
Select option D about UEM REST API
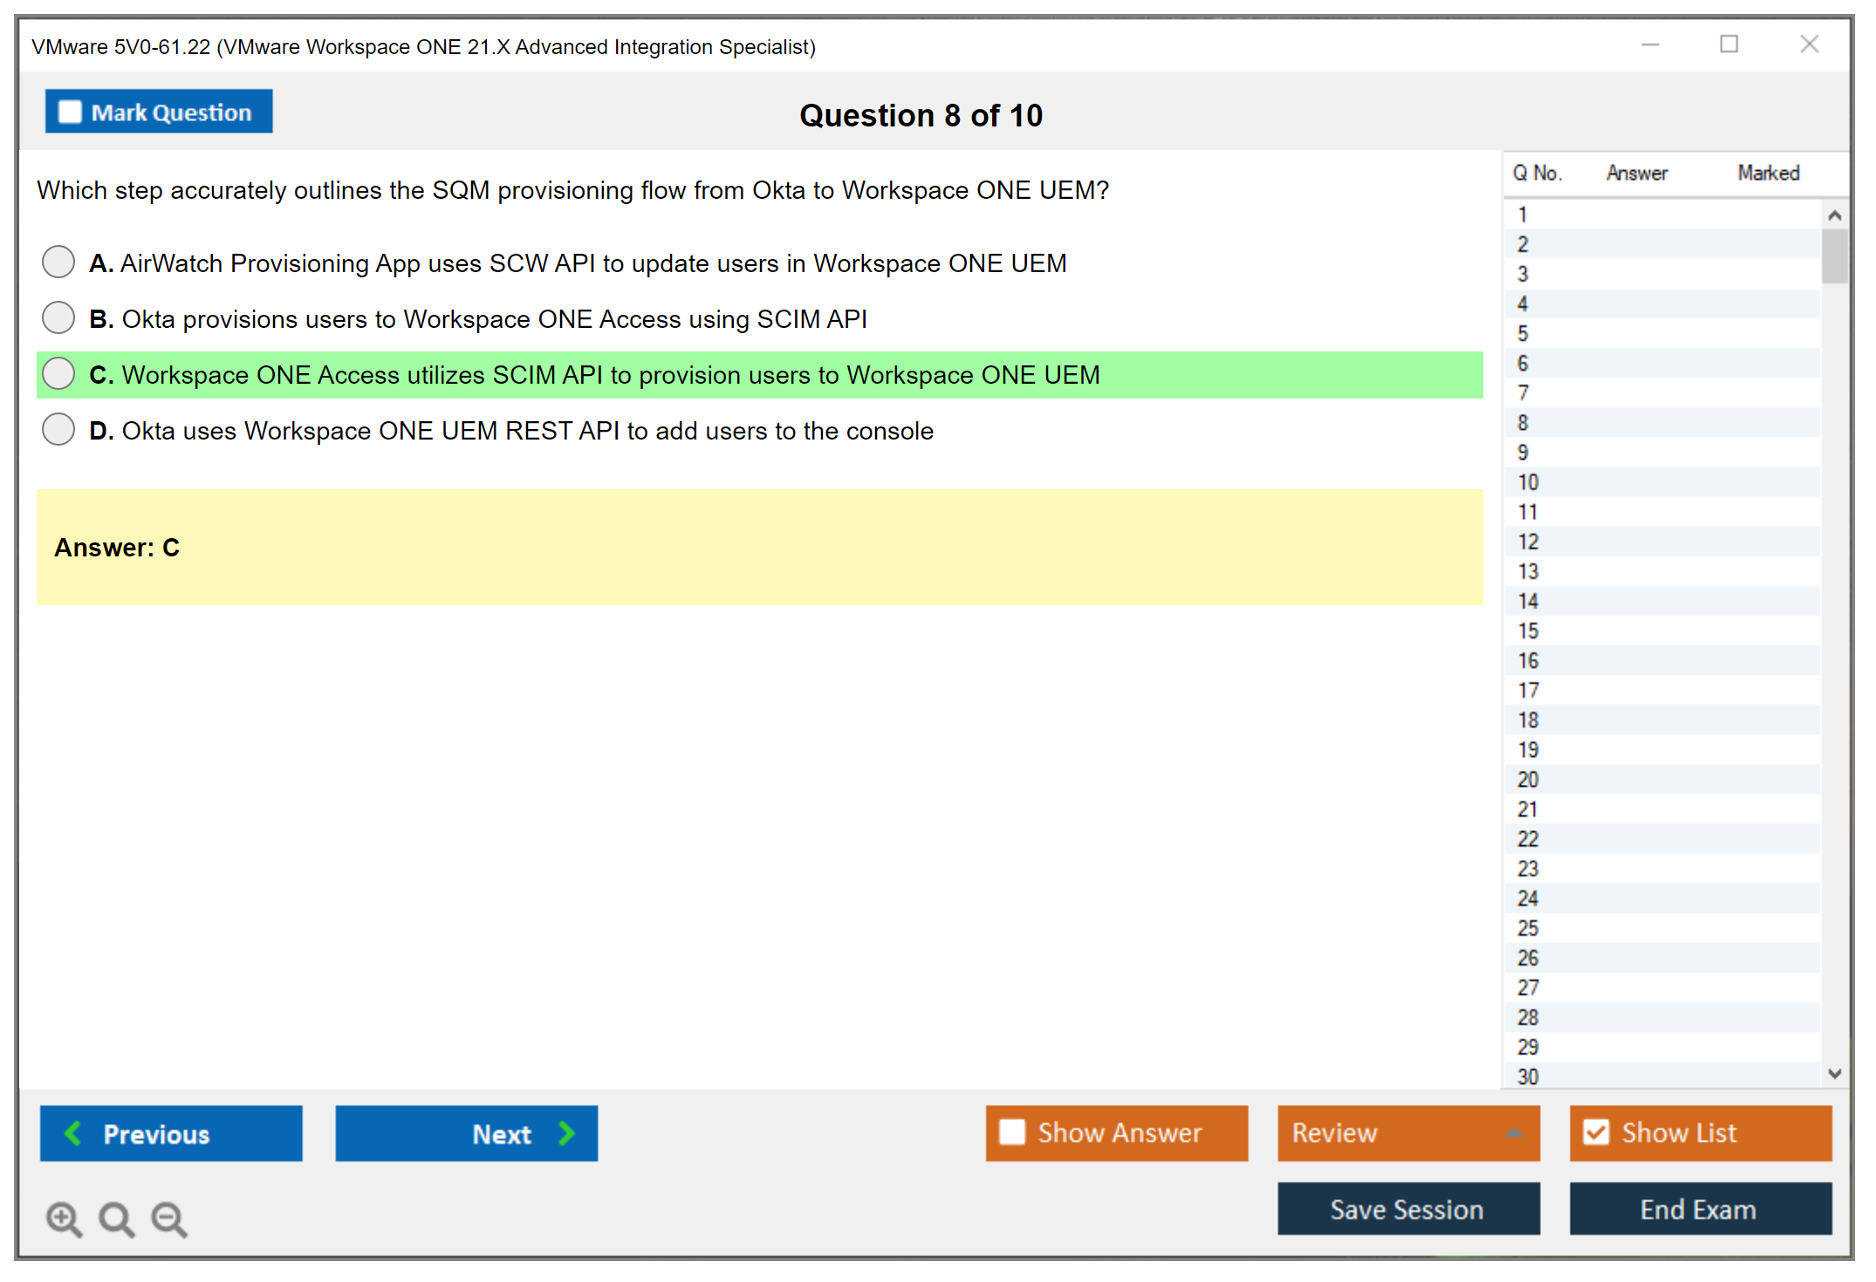pos(58,429)
